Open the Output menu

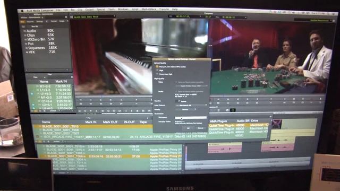point(89,10)
